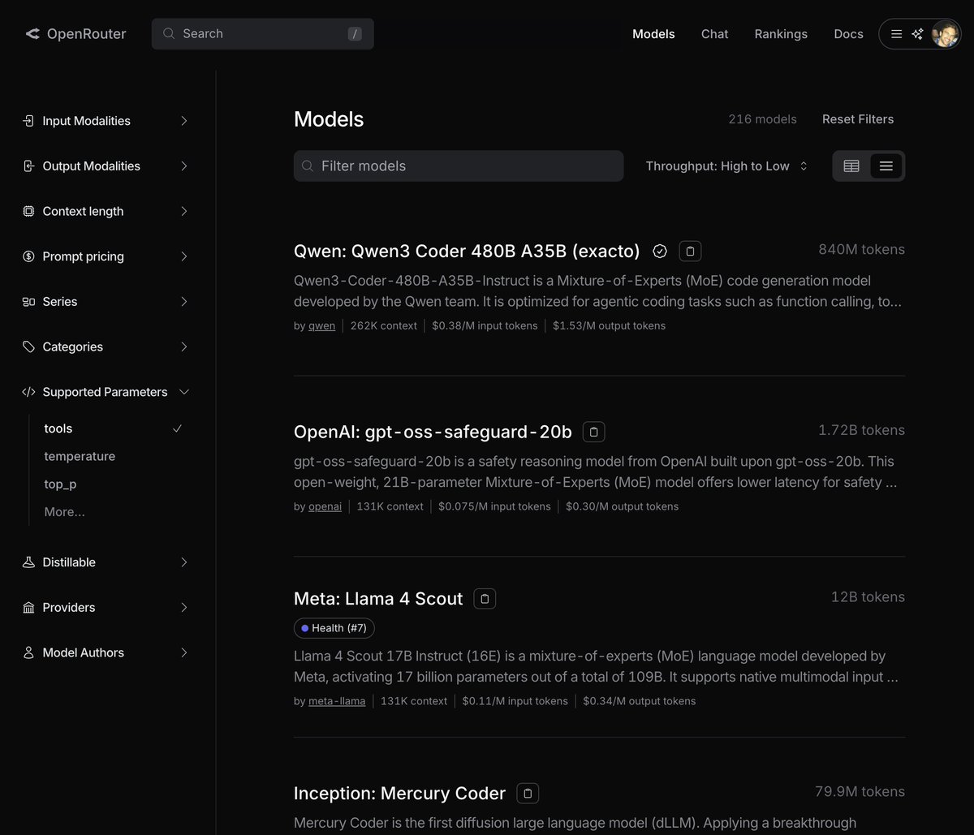
Task: Click the Output Modalities sidebar icon
Action: point(28,166)
